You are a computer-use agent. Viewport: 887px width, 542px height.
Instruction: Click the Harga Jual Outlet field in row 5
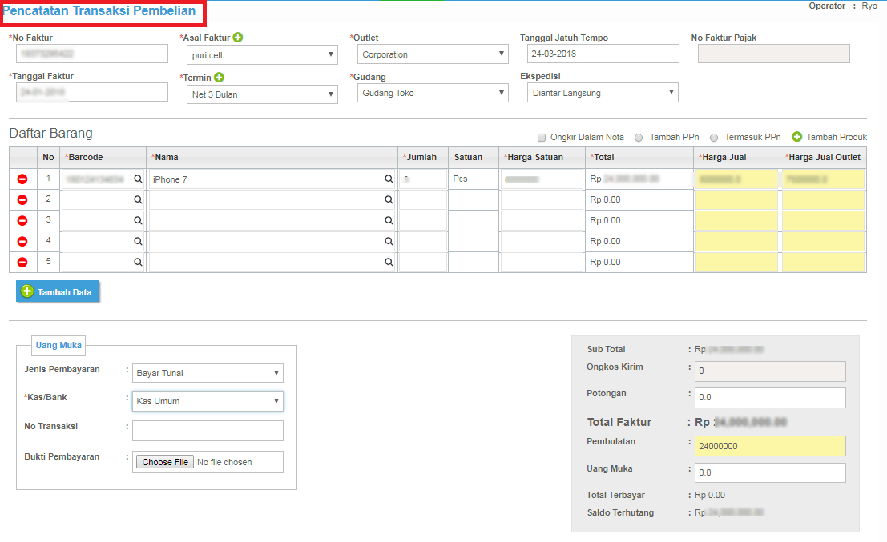(x=823, y=263)
